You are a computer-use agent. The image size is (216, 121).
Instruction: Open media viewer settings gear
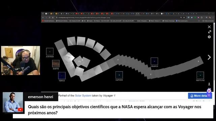[x=209, y=37]
